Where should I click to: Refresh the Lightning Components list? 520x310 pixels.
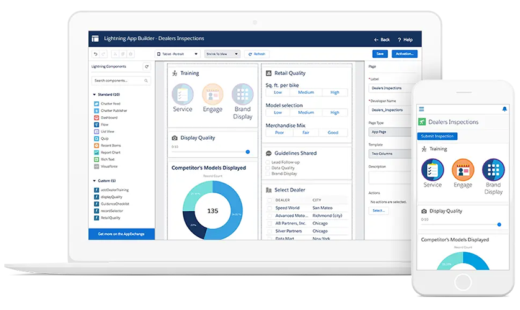pos(147,66)
